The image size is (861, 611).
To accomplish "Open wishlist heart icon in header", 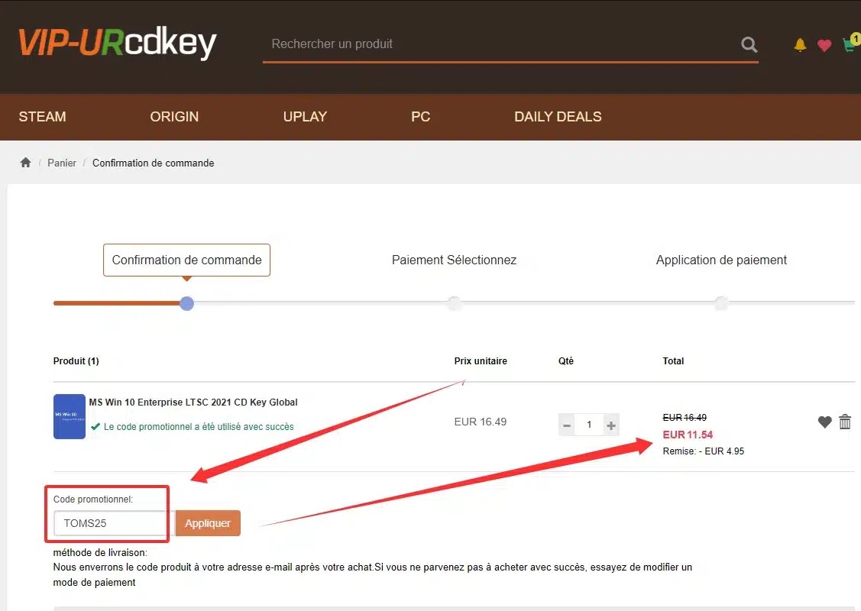I will 824,45.
